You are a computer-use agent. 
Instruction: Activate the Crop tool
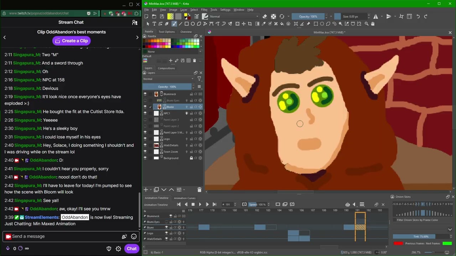click(250, 24)
